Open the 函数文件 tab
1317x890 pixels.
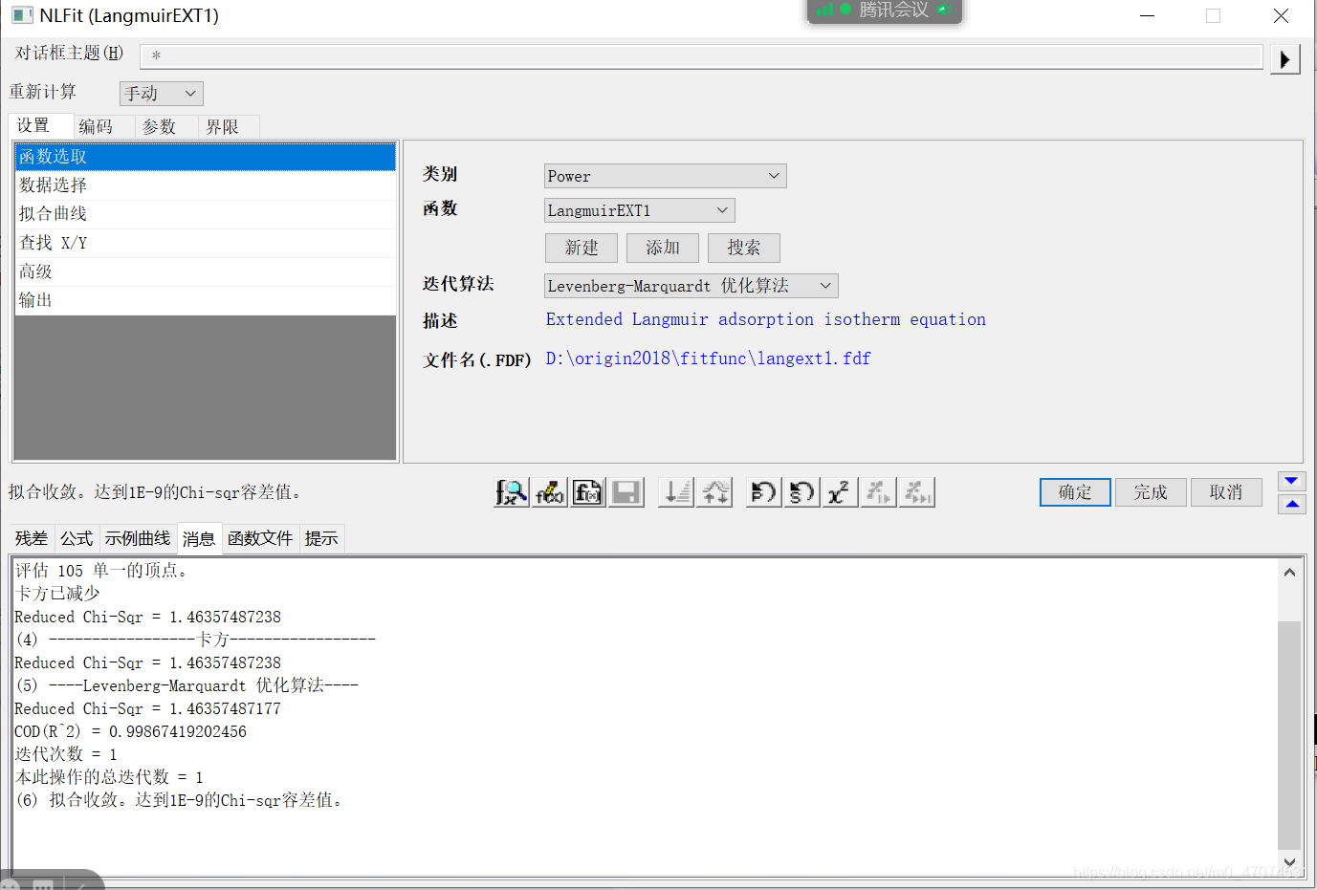260,538
